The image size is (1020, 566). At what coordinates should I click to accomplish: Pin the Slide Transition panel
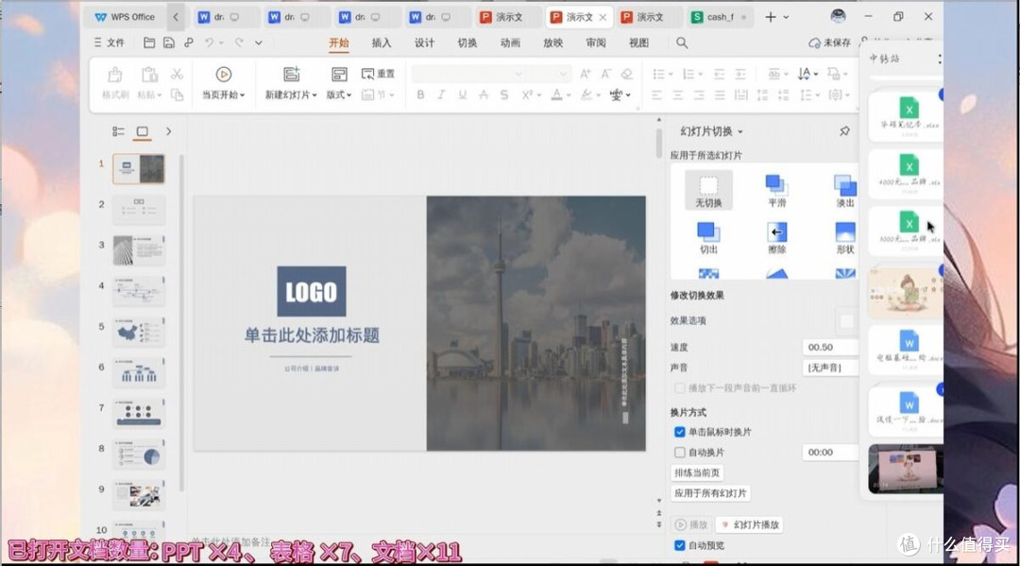(x=844, y=131)
